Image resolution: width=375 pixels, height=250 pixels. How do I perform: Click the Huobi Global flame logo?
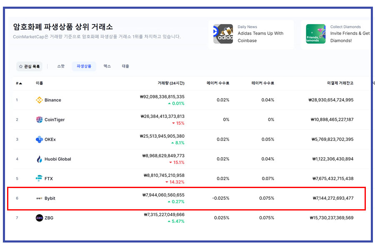39,159
